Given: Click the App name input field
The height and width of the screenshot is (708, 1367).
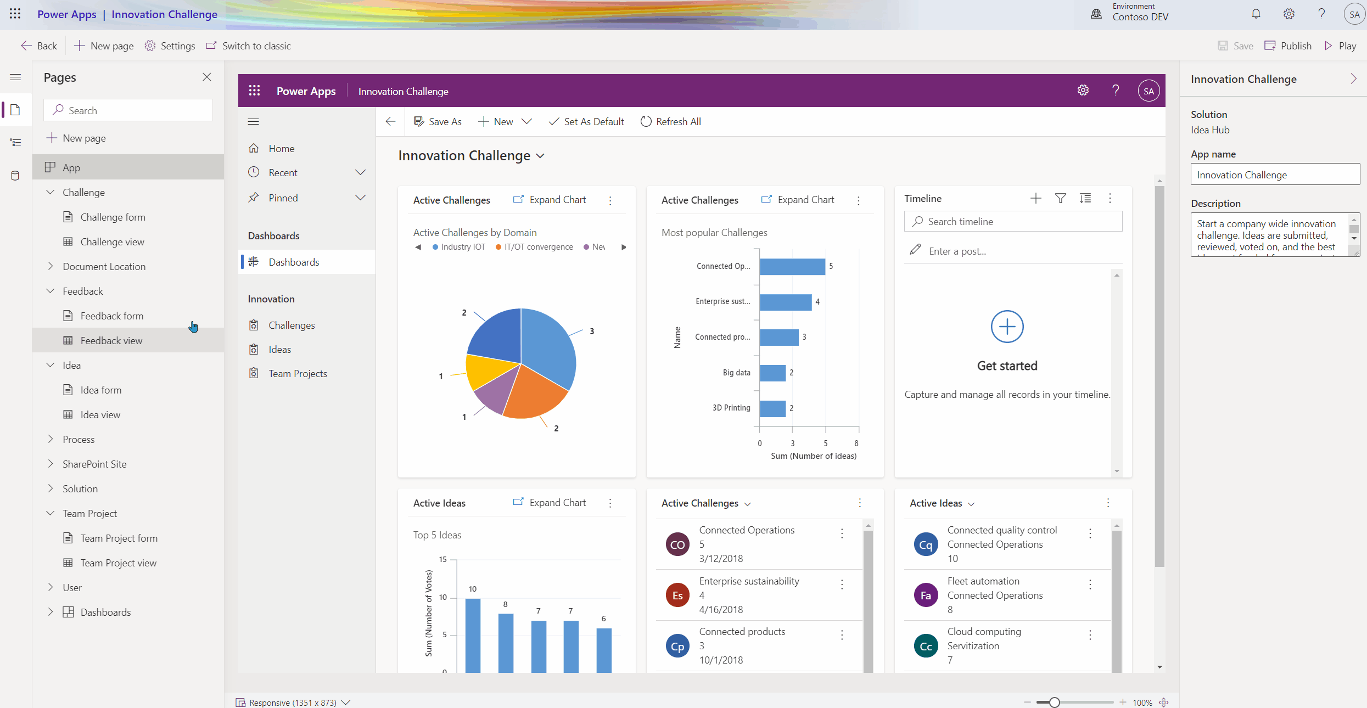Looking at the screenshot, I should click(x=1275, y=175).
